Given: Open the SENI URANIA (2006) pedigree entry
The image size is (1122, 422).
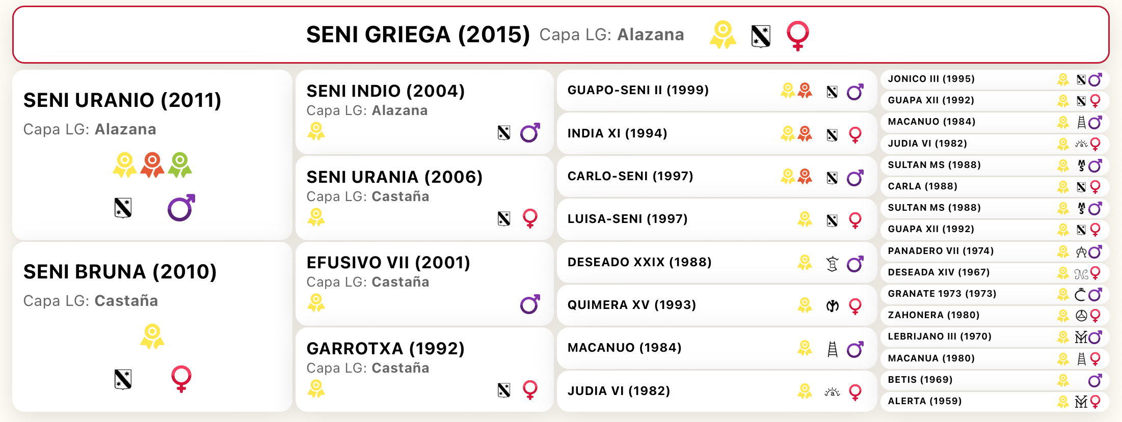Looking at the screenshot, I should (x=424, y=198).
